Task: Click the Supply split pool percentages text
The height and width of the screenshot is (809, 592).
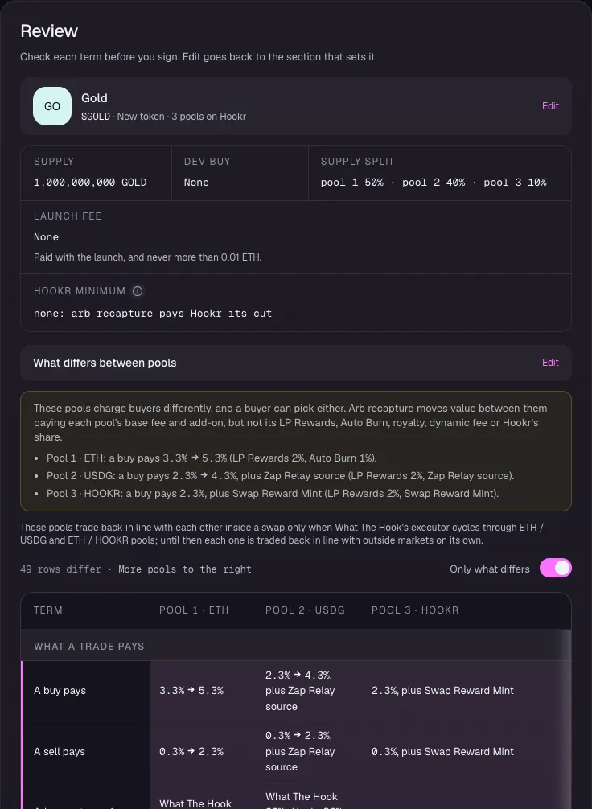Action: (434, 182)
